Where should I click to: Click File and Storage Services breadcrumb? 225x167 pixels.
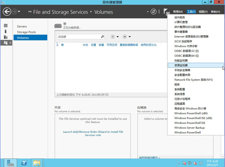pyautogui.click(x=61, y=12)
